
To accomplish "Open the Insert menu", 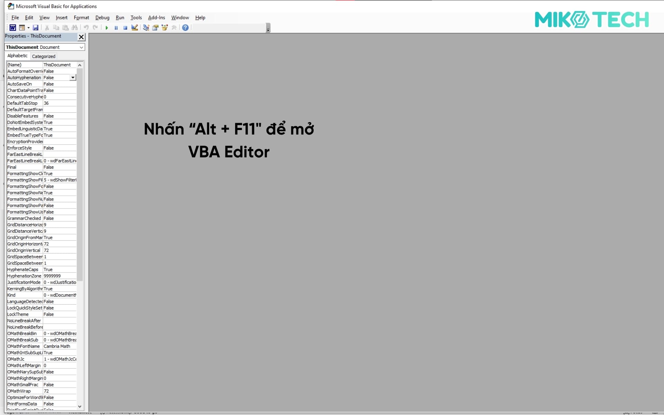I will 62,18.
